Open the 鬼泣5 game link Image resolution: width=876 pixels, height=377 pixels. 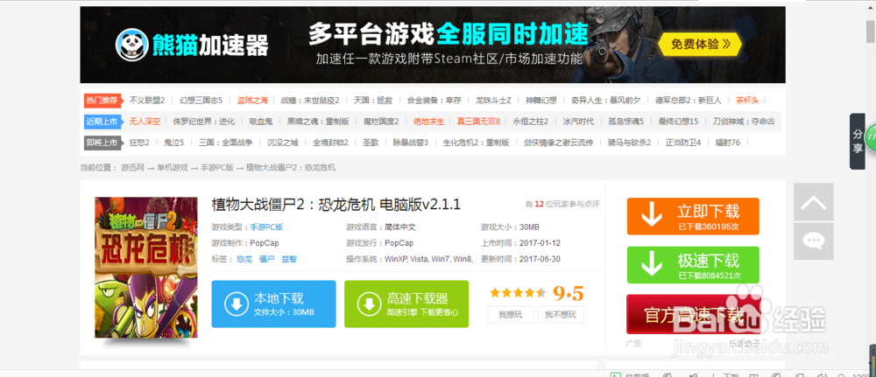pos(173,143)
